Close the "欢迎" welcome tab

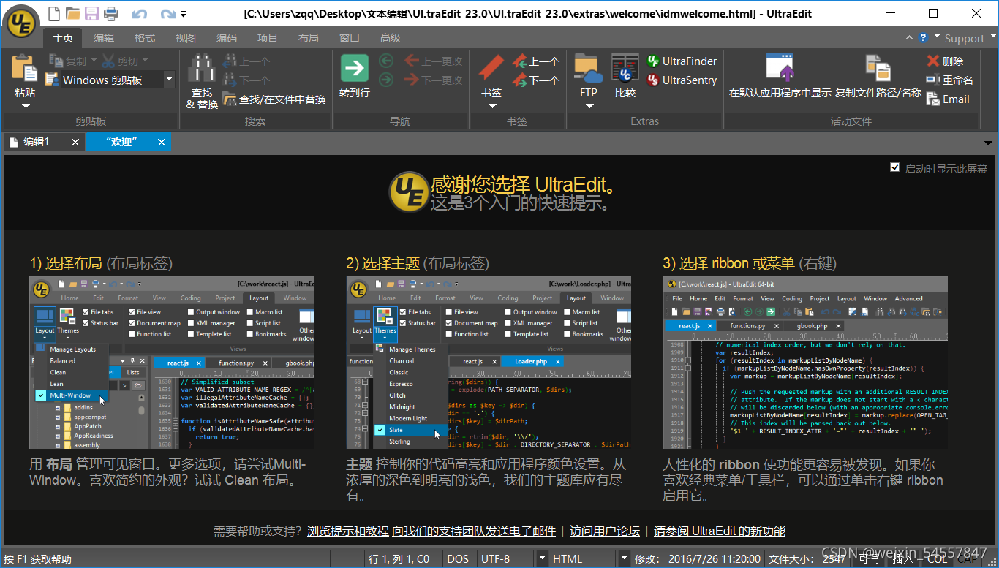point(162,142)
